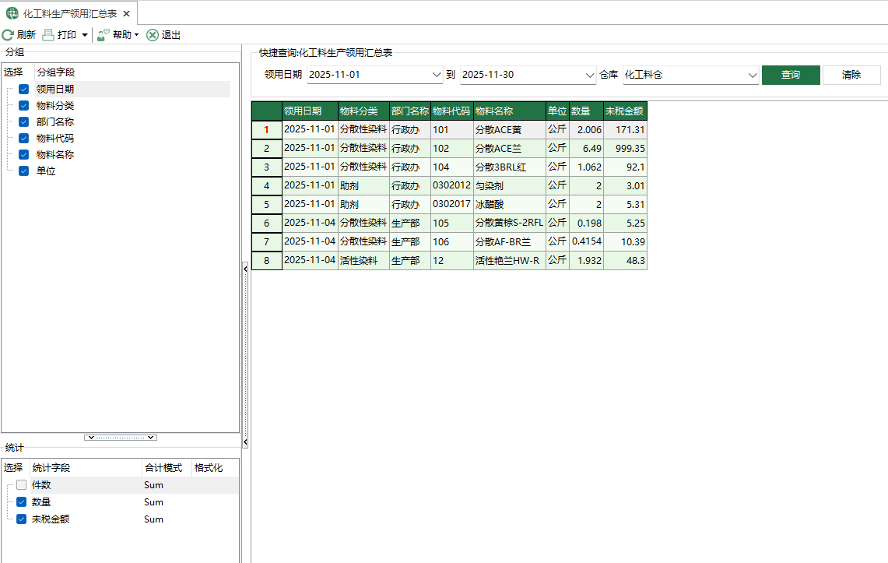Uncheck the 单位 grouping field
Viewport: 888px width, 563px height.
[23, 171]
